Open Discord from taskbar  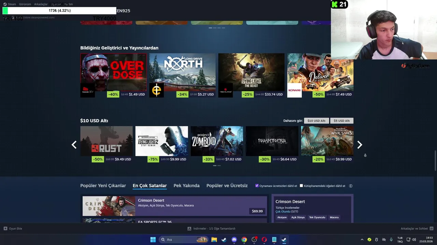[234, 240]
